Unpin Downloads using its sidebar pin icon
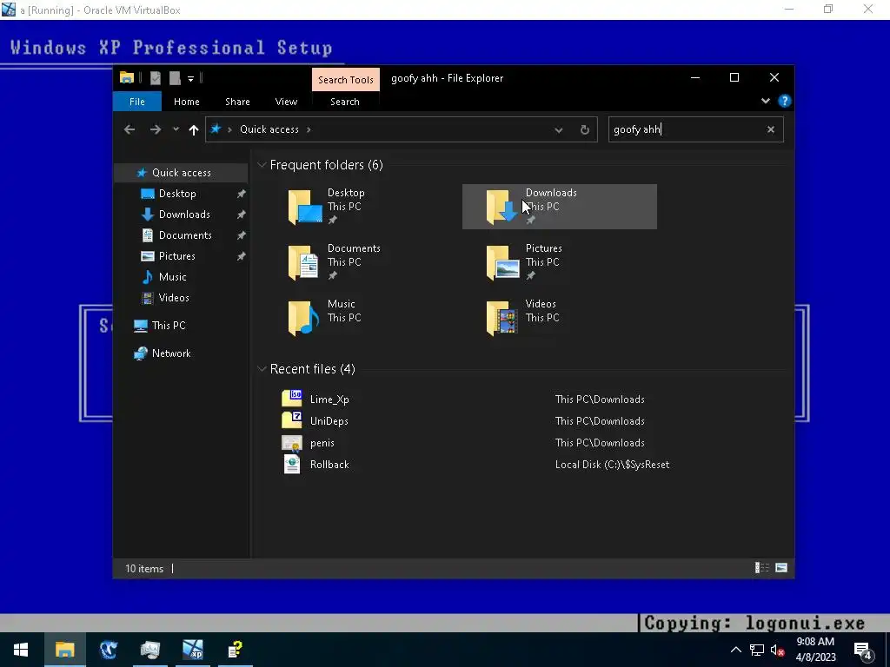890x667 pixels. coord(242,215)
